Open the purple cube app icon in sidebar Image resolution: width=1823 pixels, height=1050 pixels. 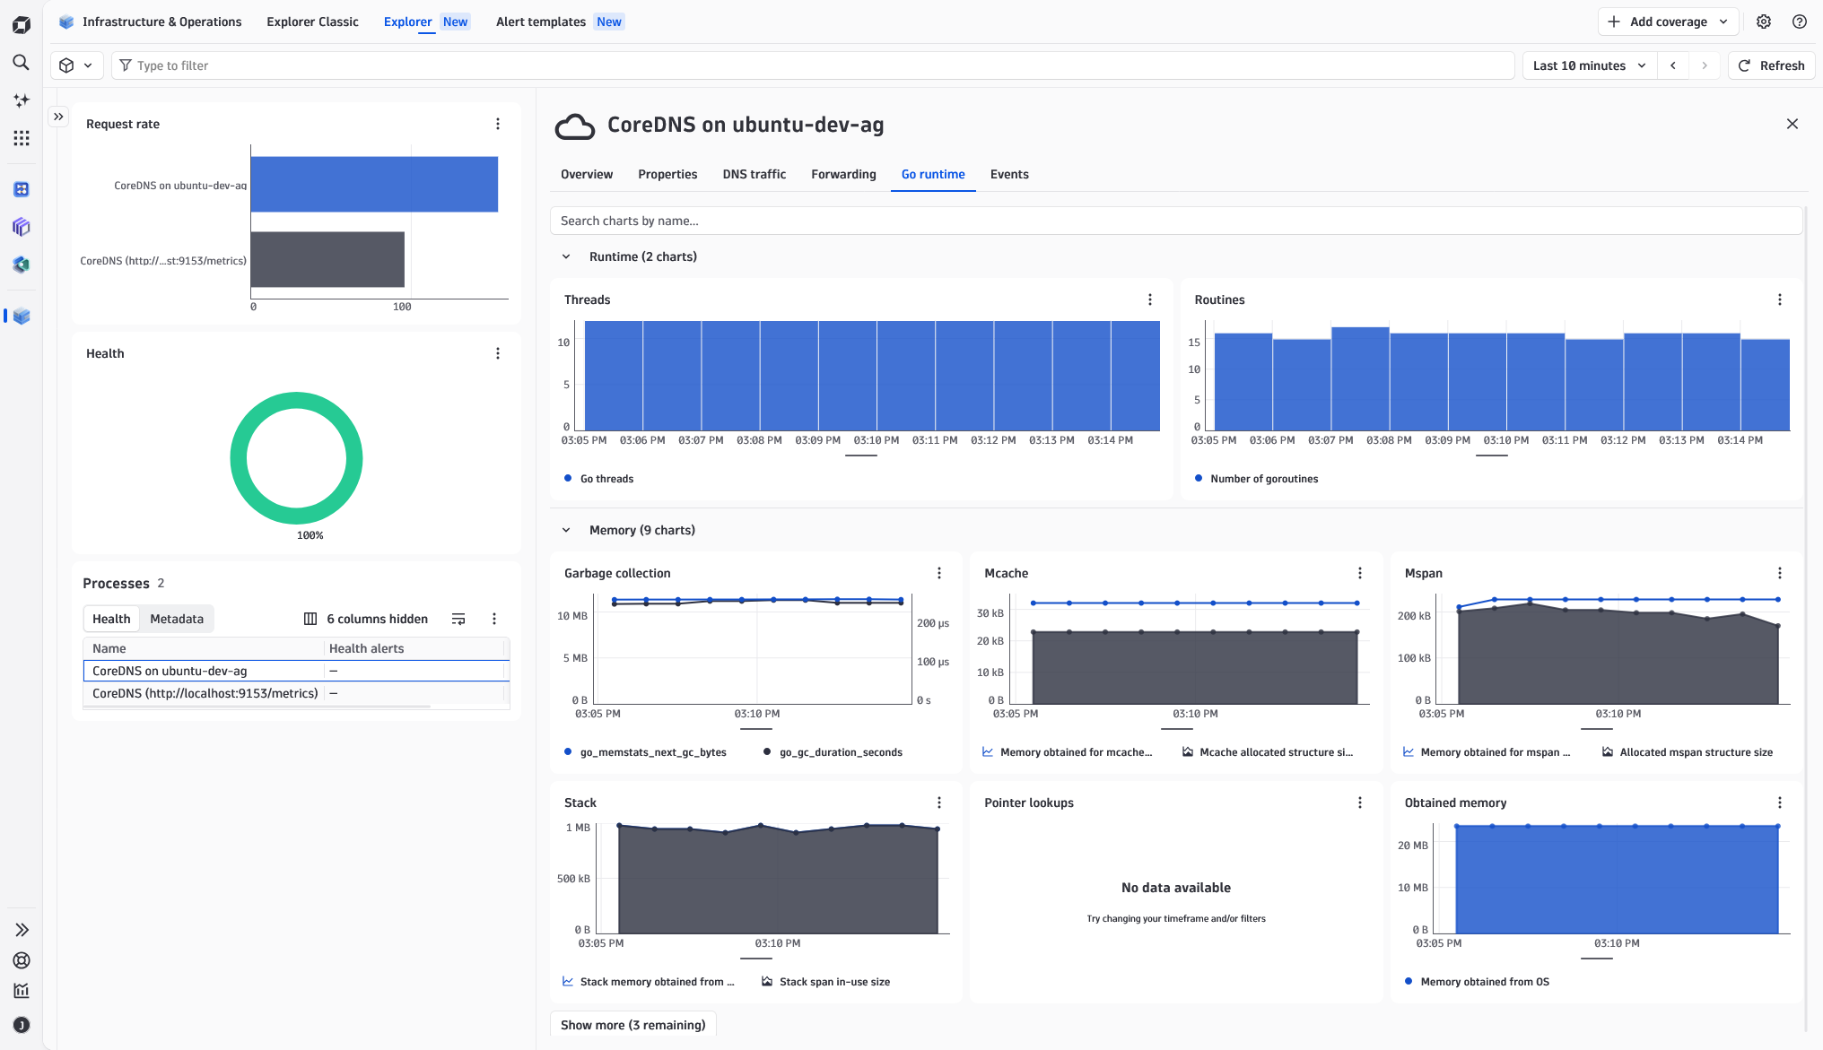tap(22, 227)
